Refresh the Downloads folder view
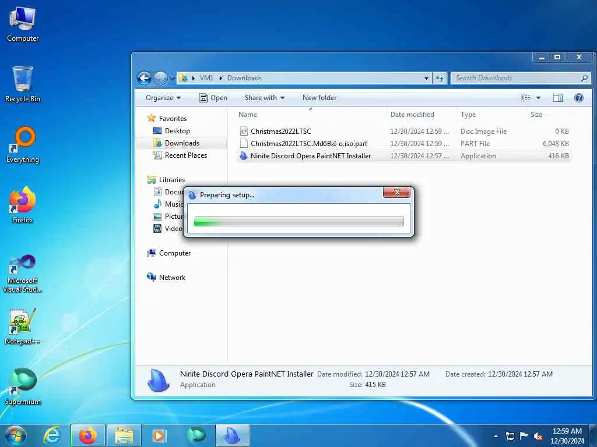Image resolution: width=597 pixels, height=447 pixels. click(440, 79)
